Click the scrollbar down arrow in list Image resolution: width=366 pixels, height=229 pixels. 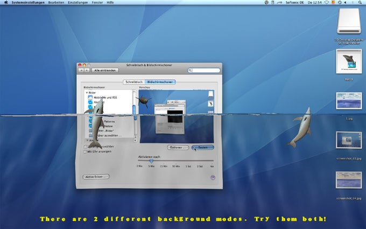coord(135,141)
